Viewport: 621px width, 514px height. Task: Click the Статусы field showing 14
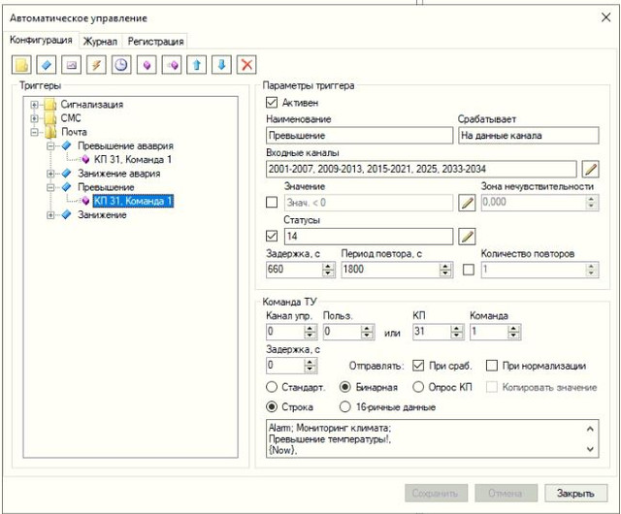369,237
